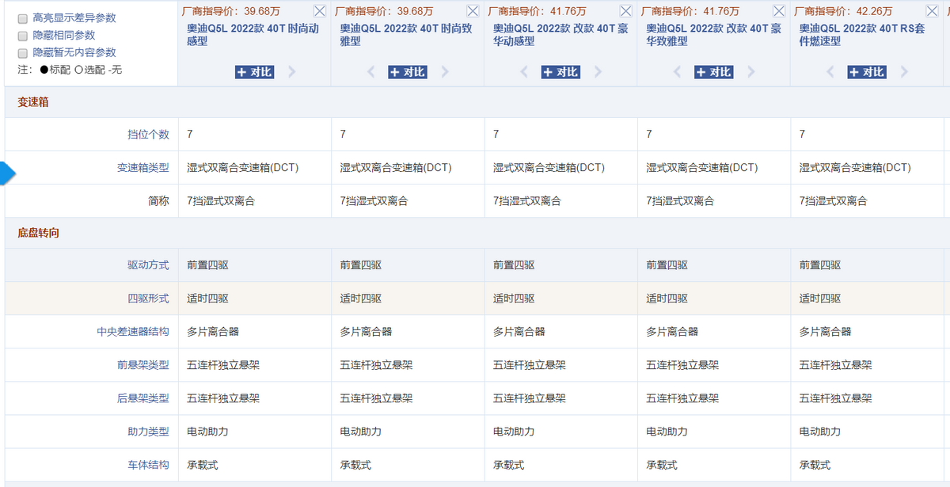Click 承载式 in the 豪华动感型 column
Screen dimensions: 950x487
click(508, 466)
